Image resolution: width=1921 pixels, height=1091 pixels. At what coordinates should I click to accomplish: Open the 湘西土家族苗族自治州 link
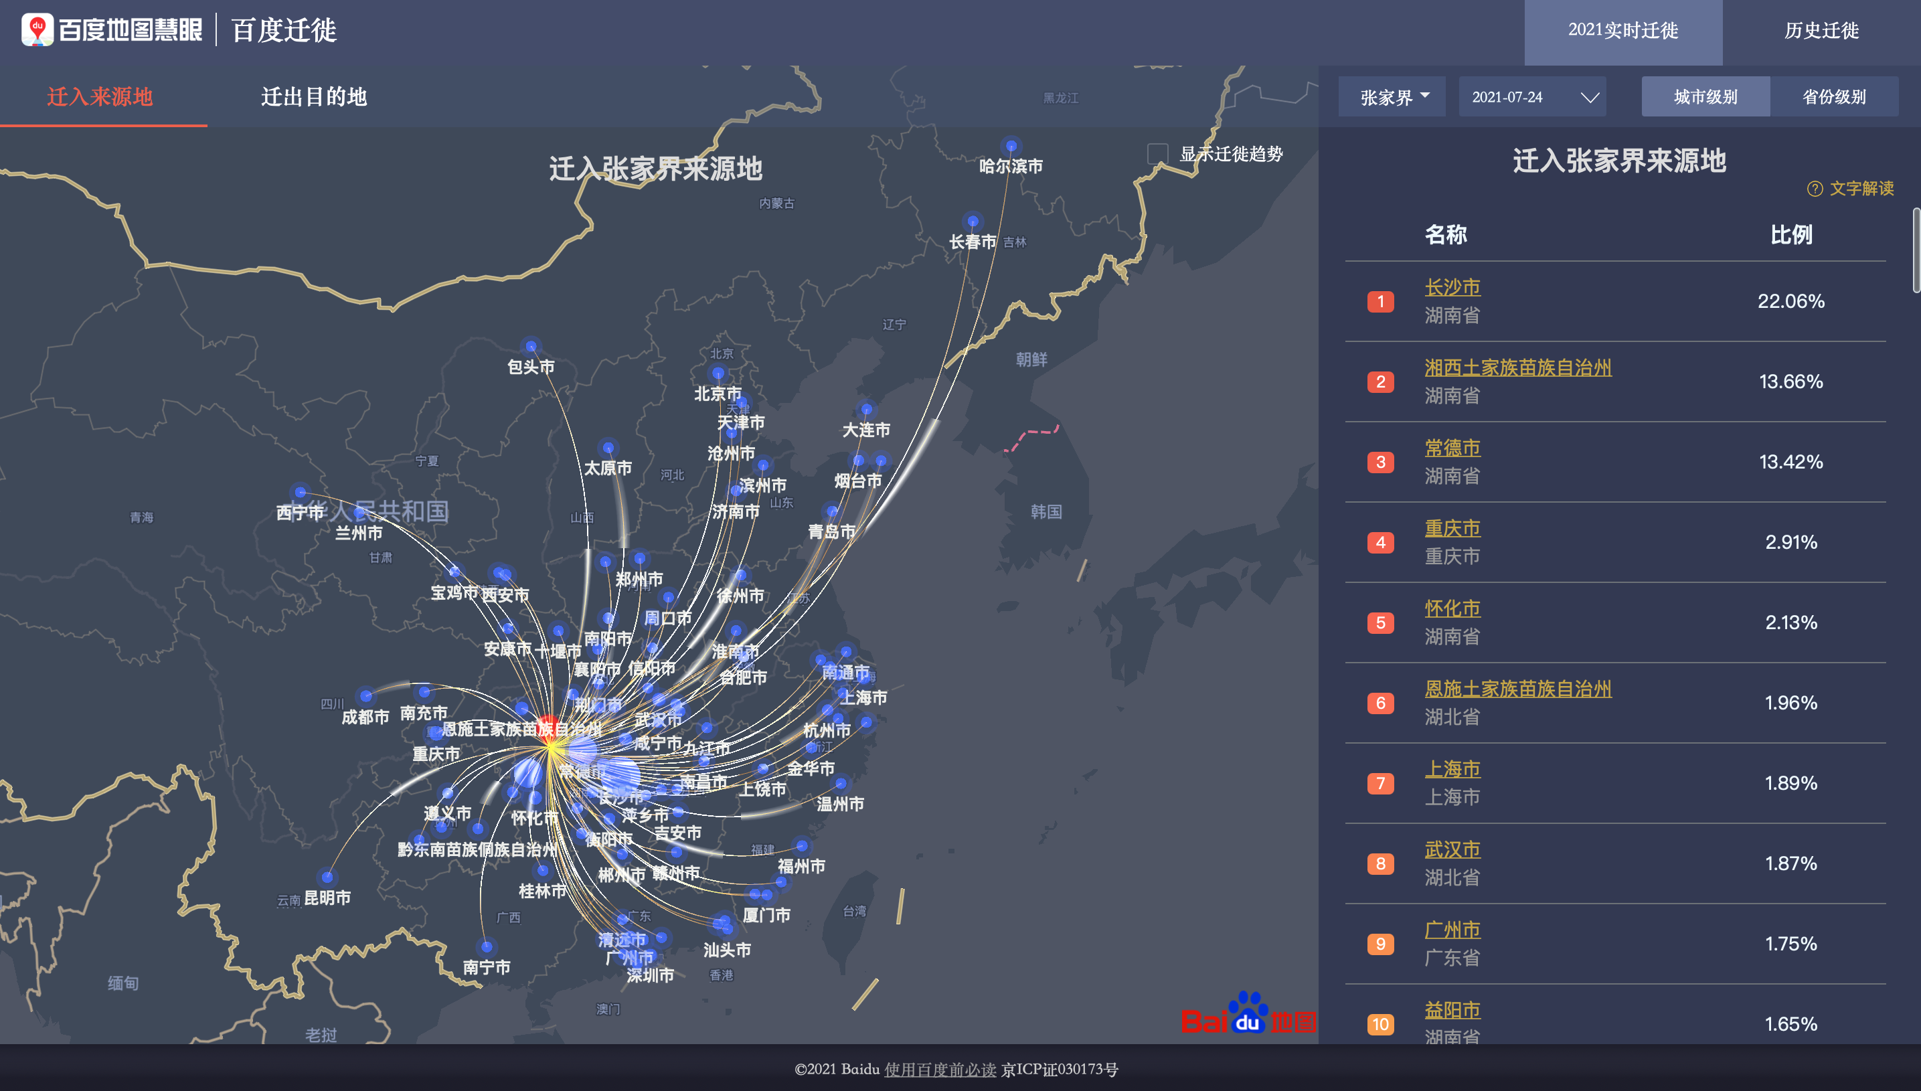point(1517,367)
